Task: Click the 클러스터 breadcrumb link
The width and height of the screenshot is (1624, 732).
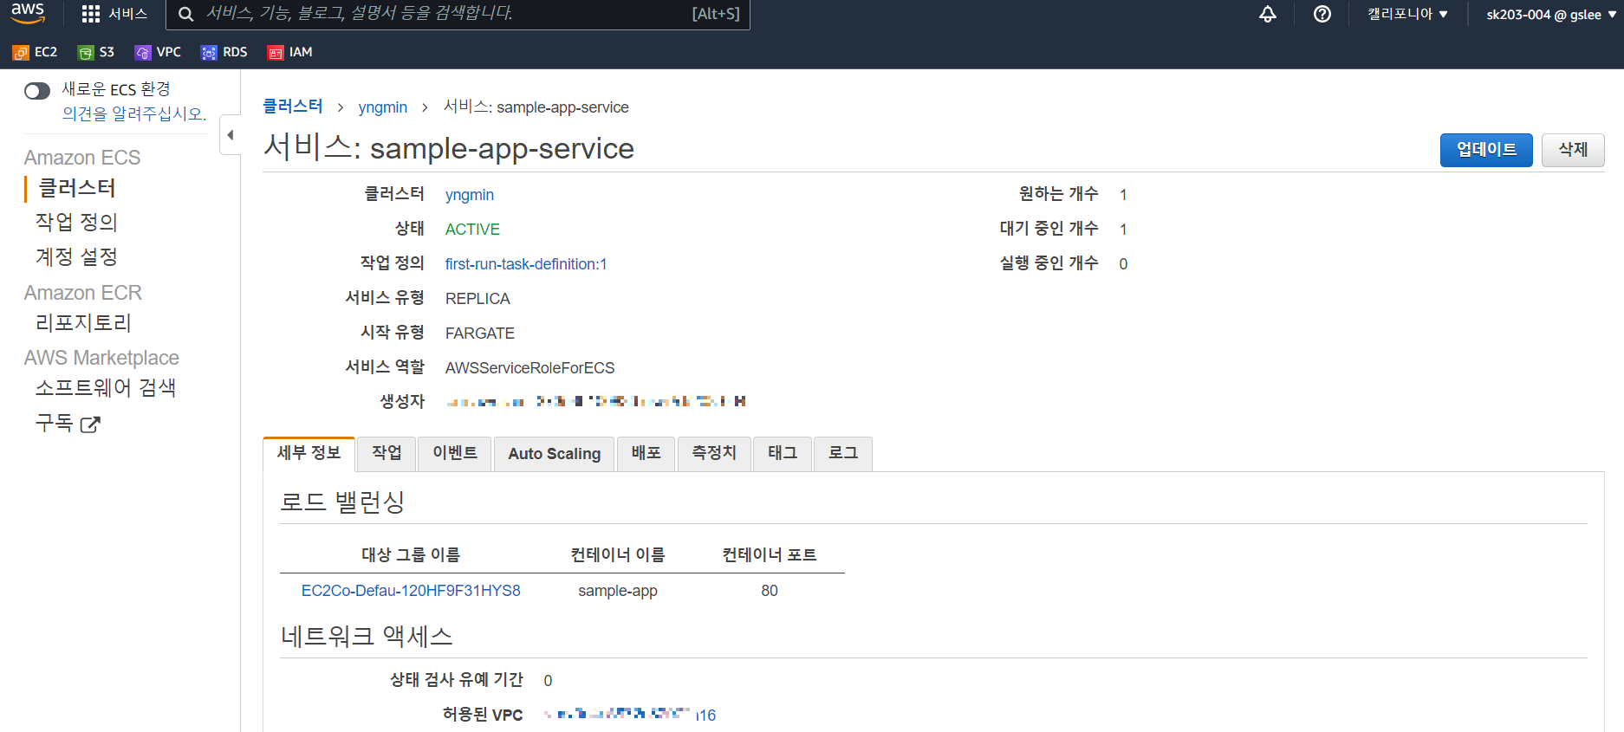Action: click(293, 107)
